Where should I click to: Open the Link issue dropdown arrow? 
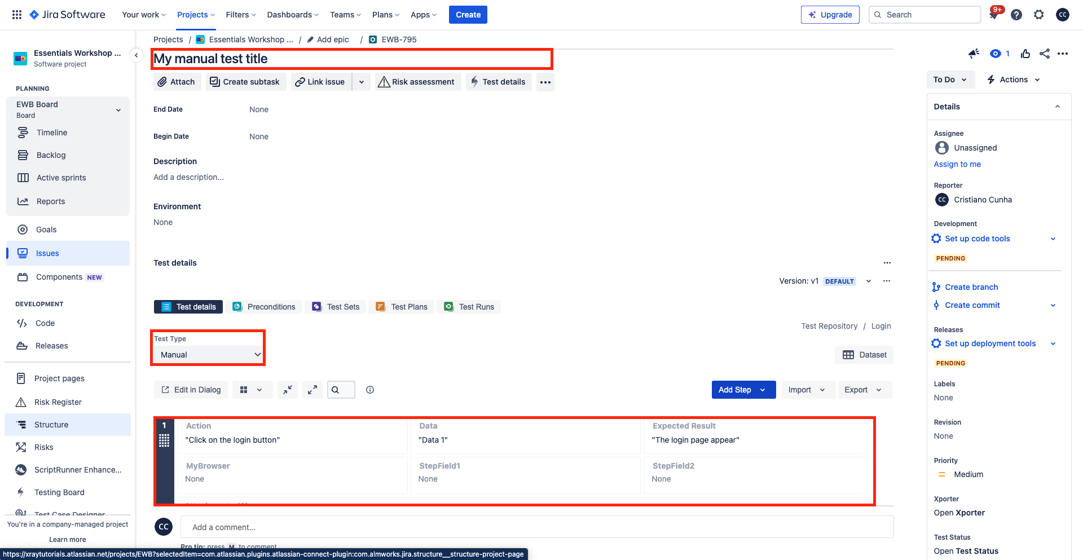[x=362, y=82]
